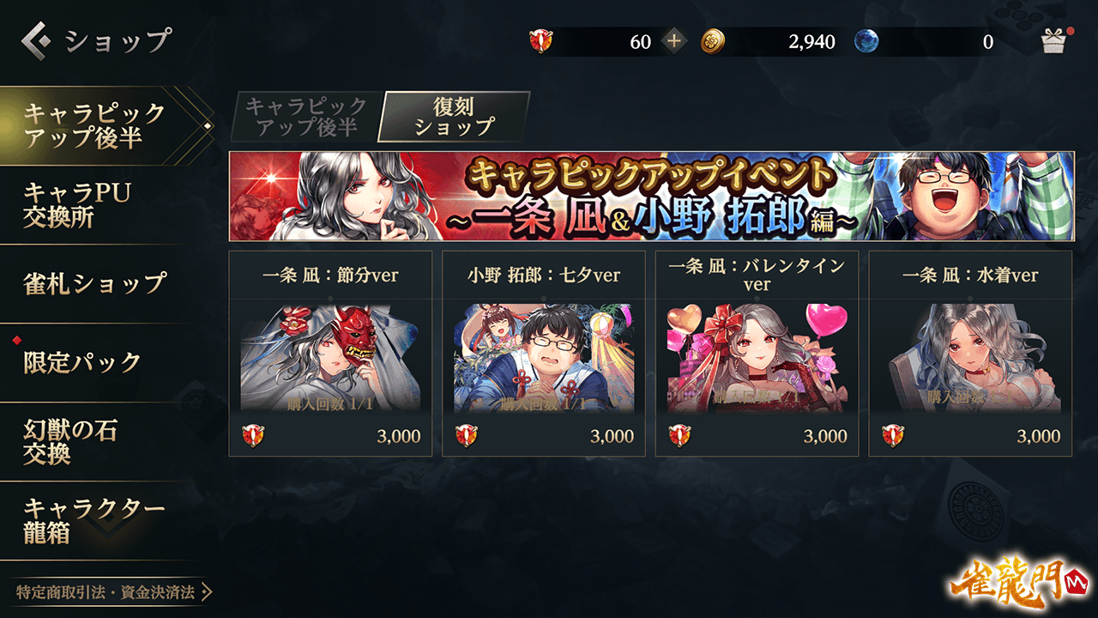
Task: Tap the blue orb currency icon
Action: (x=866, y=41)
